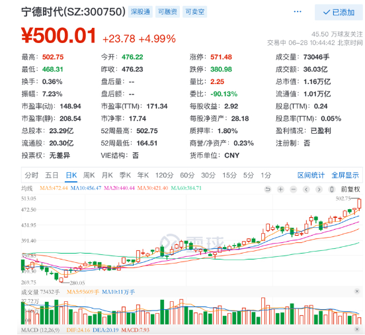Click the latest candlestick near 502.75
This screenshot has width=365, height=335.
click(359, 204)
